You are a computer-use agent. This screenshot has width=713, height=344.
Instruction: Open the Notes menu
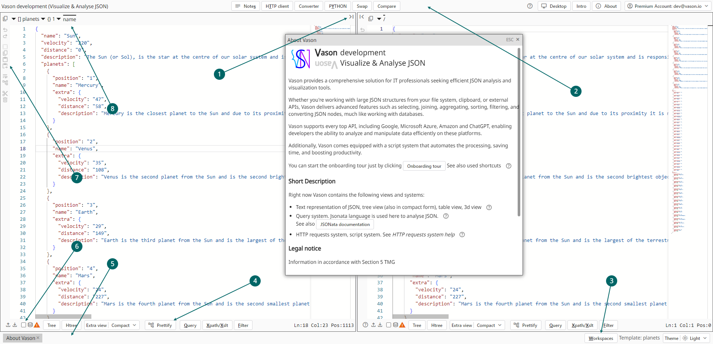click(x=245, y=6)
